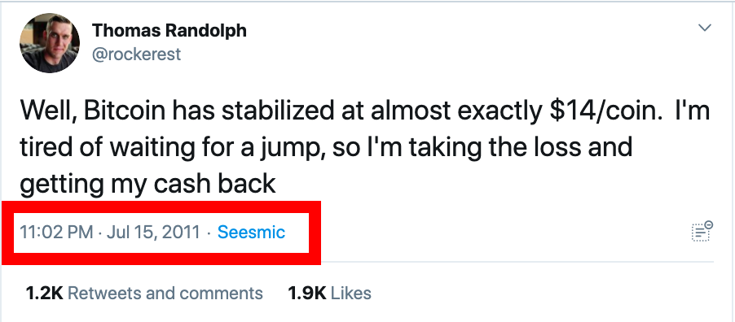Expand the tweet options chevron
Screen dimensions: 735x322
point(705,28)
